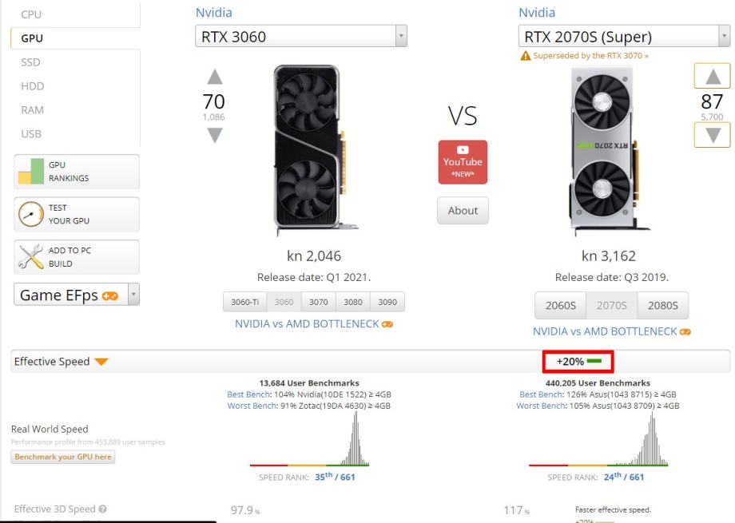Select the SSD category tab

coord(31,62)
